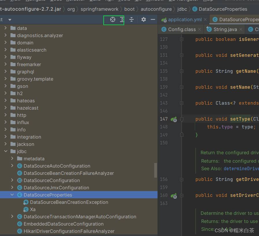The height and width of the screenshot is (236, 259).
Task: Click the Spring gutter icon on line 160
Action: point(174,196)
